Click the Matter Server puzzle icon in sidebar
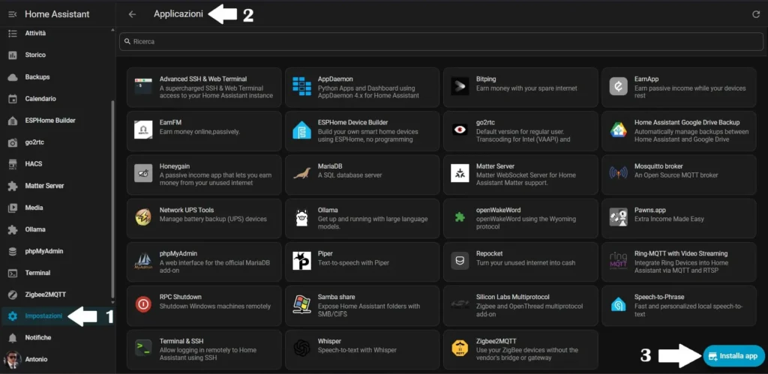Screen dimensions: 768x374 pyautogui.click(x=13, y=186)
